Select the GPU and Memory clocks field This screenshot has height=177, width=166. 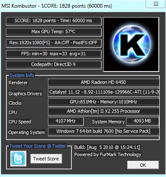[104, 102]
